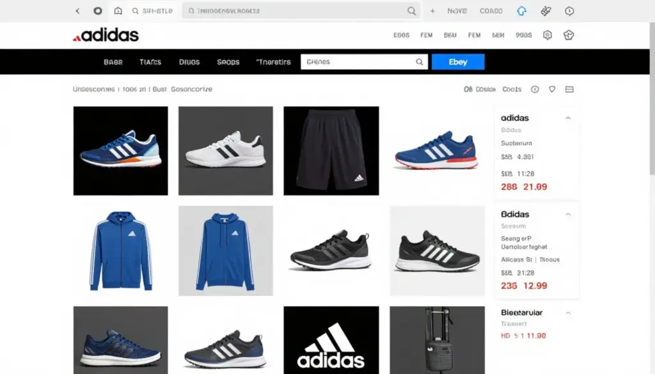Click the blue Ebey button
The height and width of the screenshot is (374, 655).
click(458, 61)
